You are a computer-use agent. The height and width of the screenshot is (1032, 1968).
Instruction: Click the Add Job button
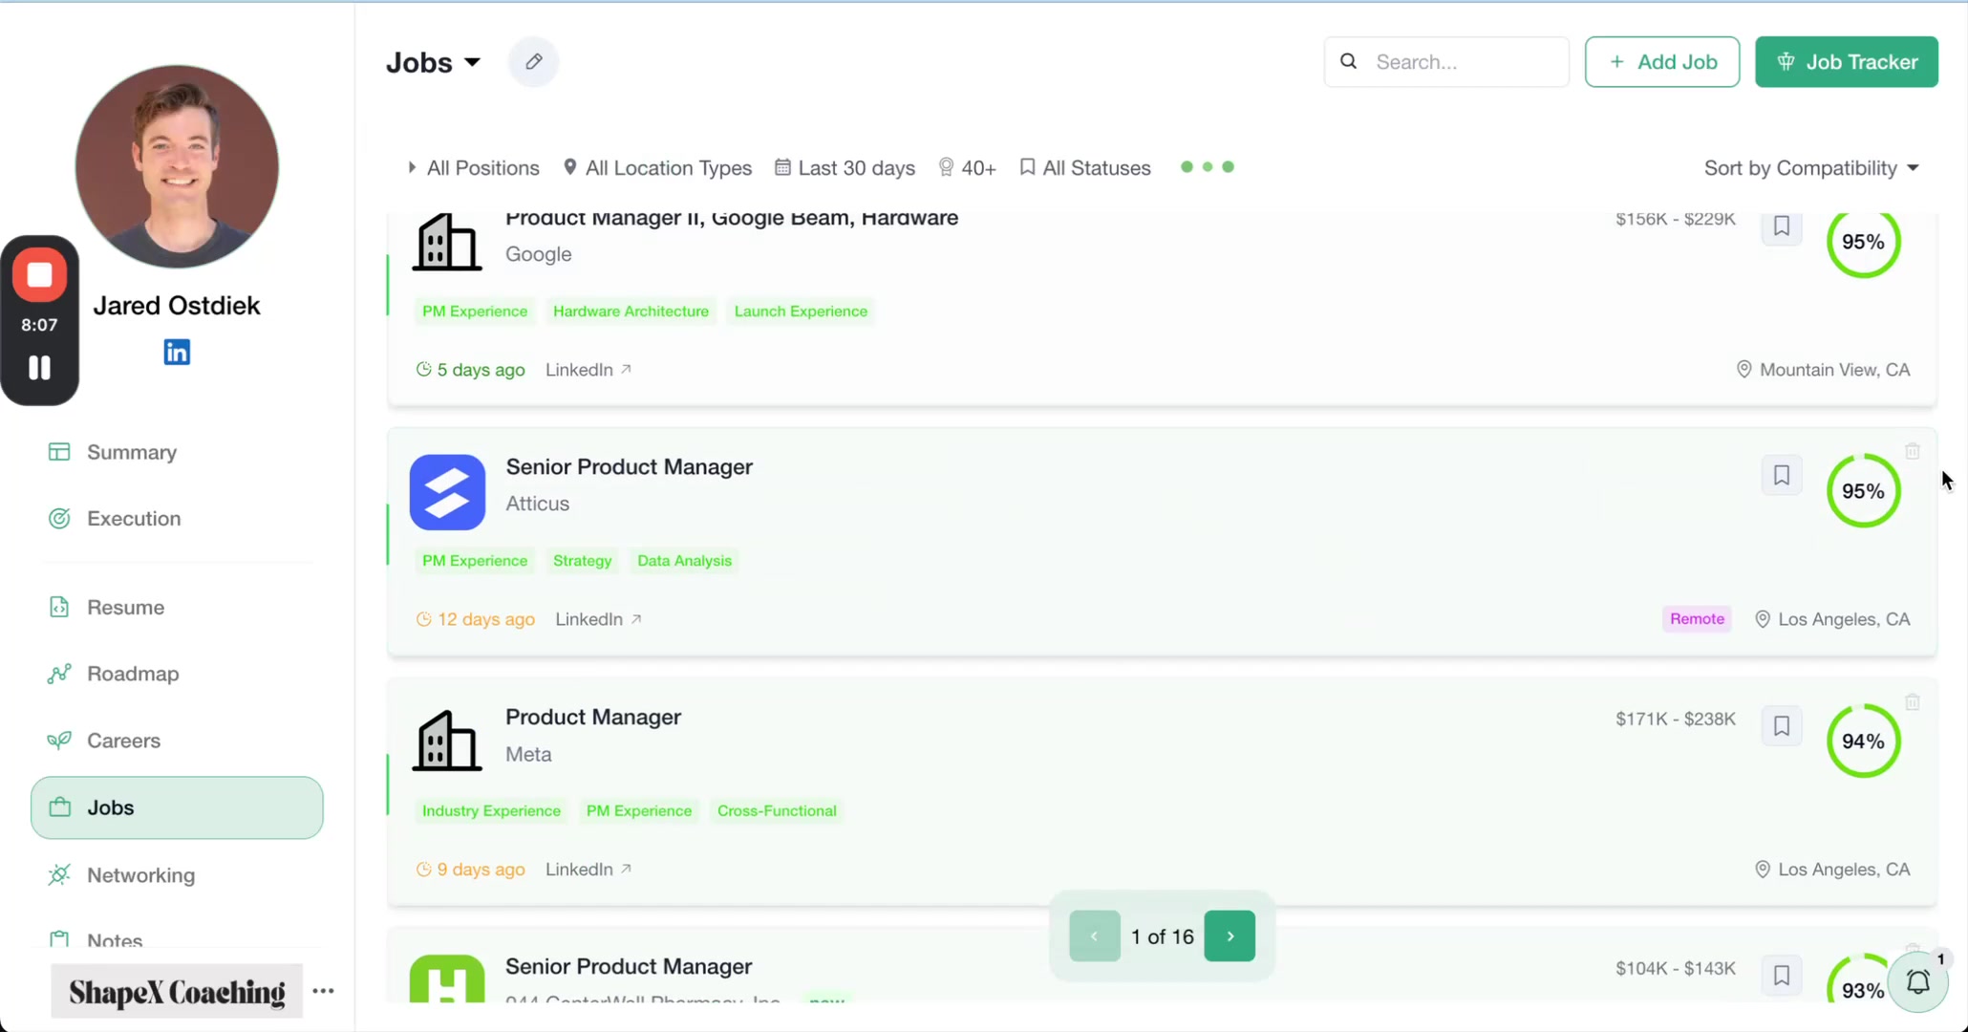click(1661, 61)
